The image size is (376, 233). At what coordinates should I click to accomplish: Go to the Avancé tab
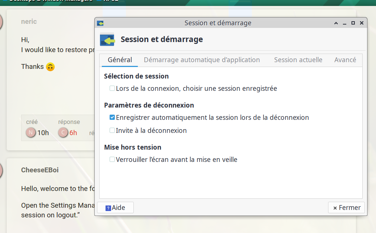click(345, 60)
